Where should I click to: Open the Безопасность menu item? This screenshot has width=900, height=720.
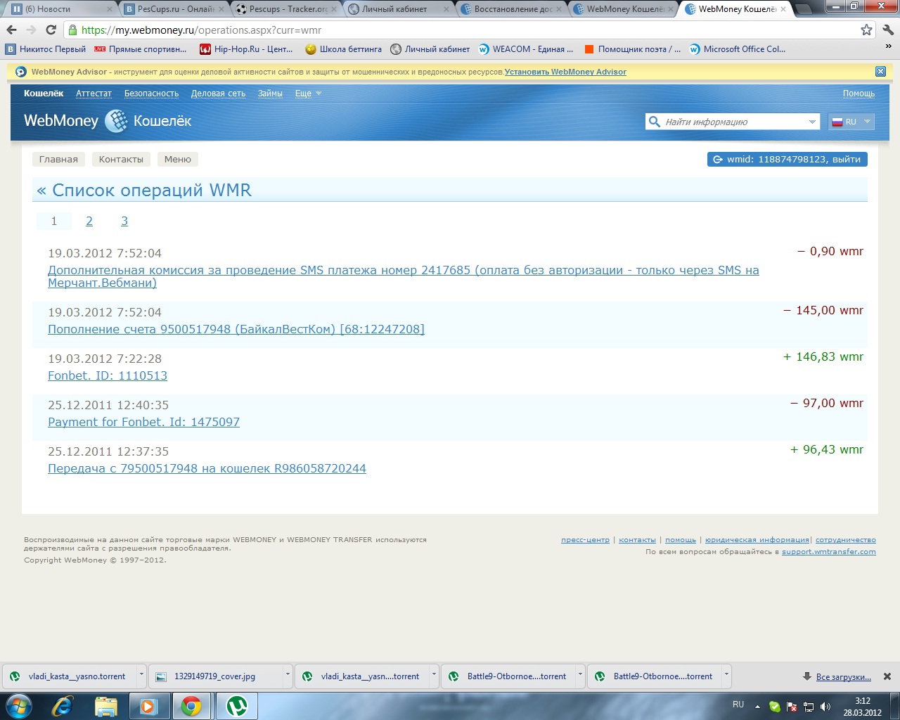[x=151, y=94]
